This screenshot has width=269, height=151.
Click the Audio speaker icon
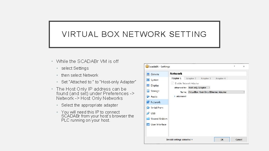coord(148,96)
